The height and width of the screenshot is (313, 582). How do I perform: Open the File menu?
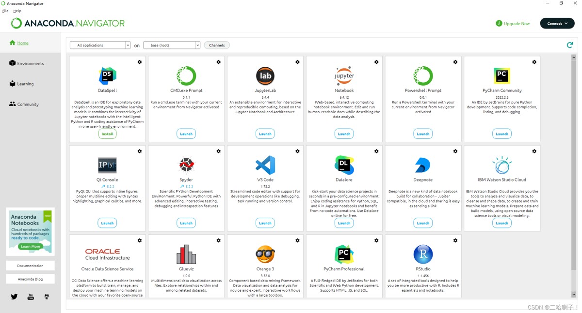click(5, 11)
